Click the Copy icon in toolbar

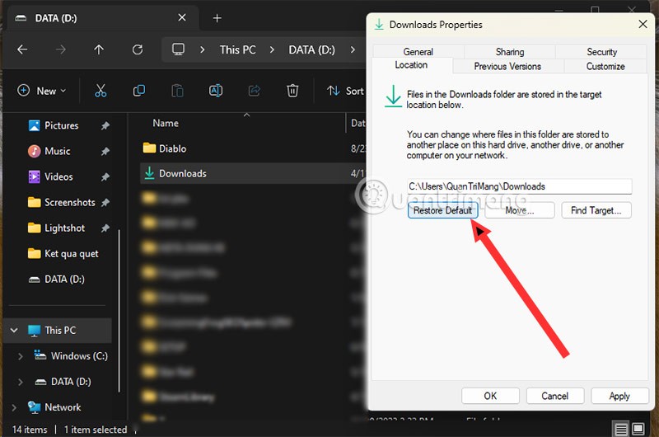tap(139, 91)
